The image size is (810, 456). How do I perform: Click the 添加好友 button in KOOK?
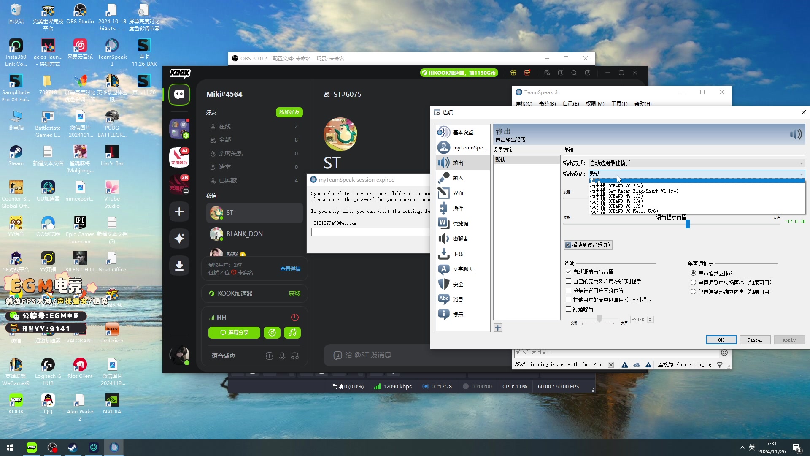[289, 112]
